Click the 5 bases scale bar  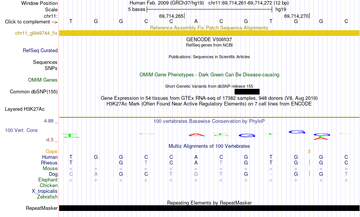[x=210, y=9]
